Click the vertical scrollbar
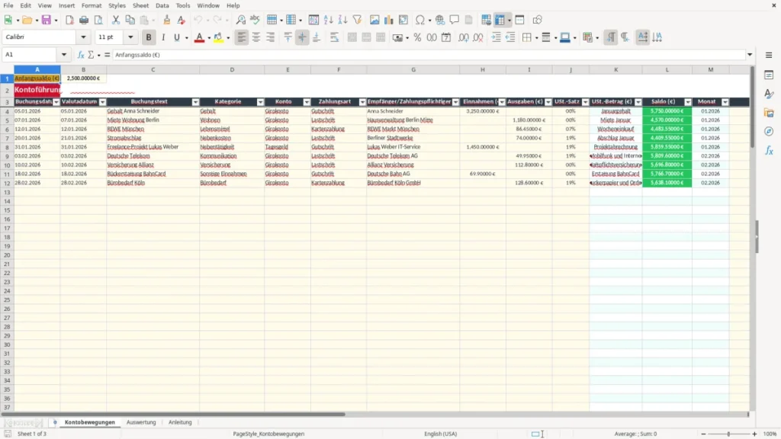 click(753, 107)
